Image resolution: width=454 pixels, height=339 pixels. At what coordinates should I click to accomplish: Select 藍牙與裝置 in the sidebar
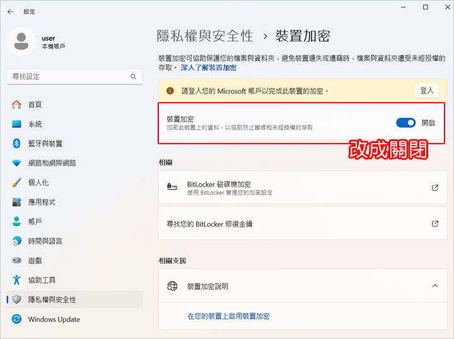pos(45,144)
